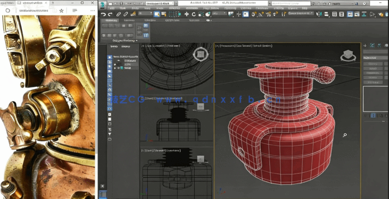
Task: Switch to the Modify command panel tab
Action: click(372, 46)
